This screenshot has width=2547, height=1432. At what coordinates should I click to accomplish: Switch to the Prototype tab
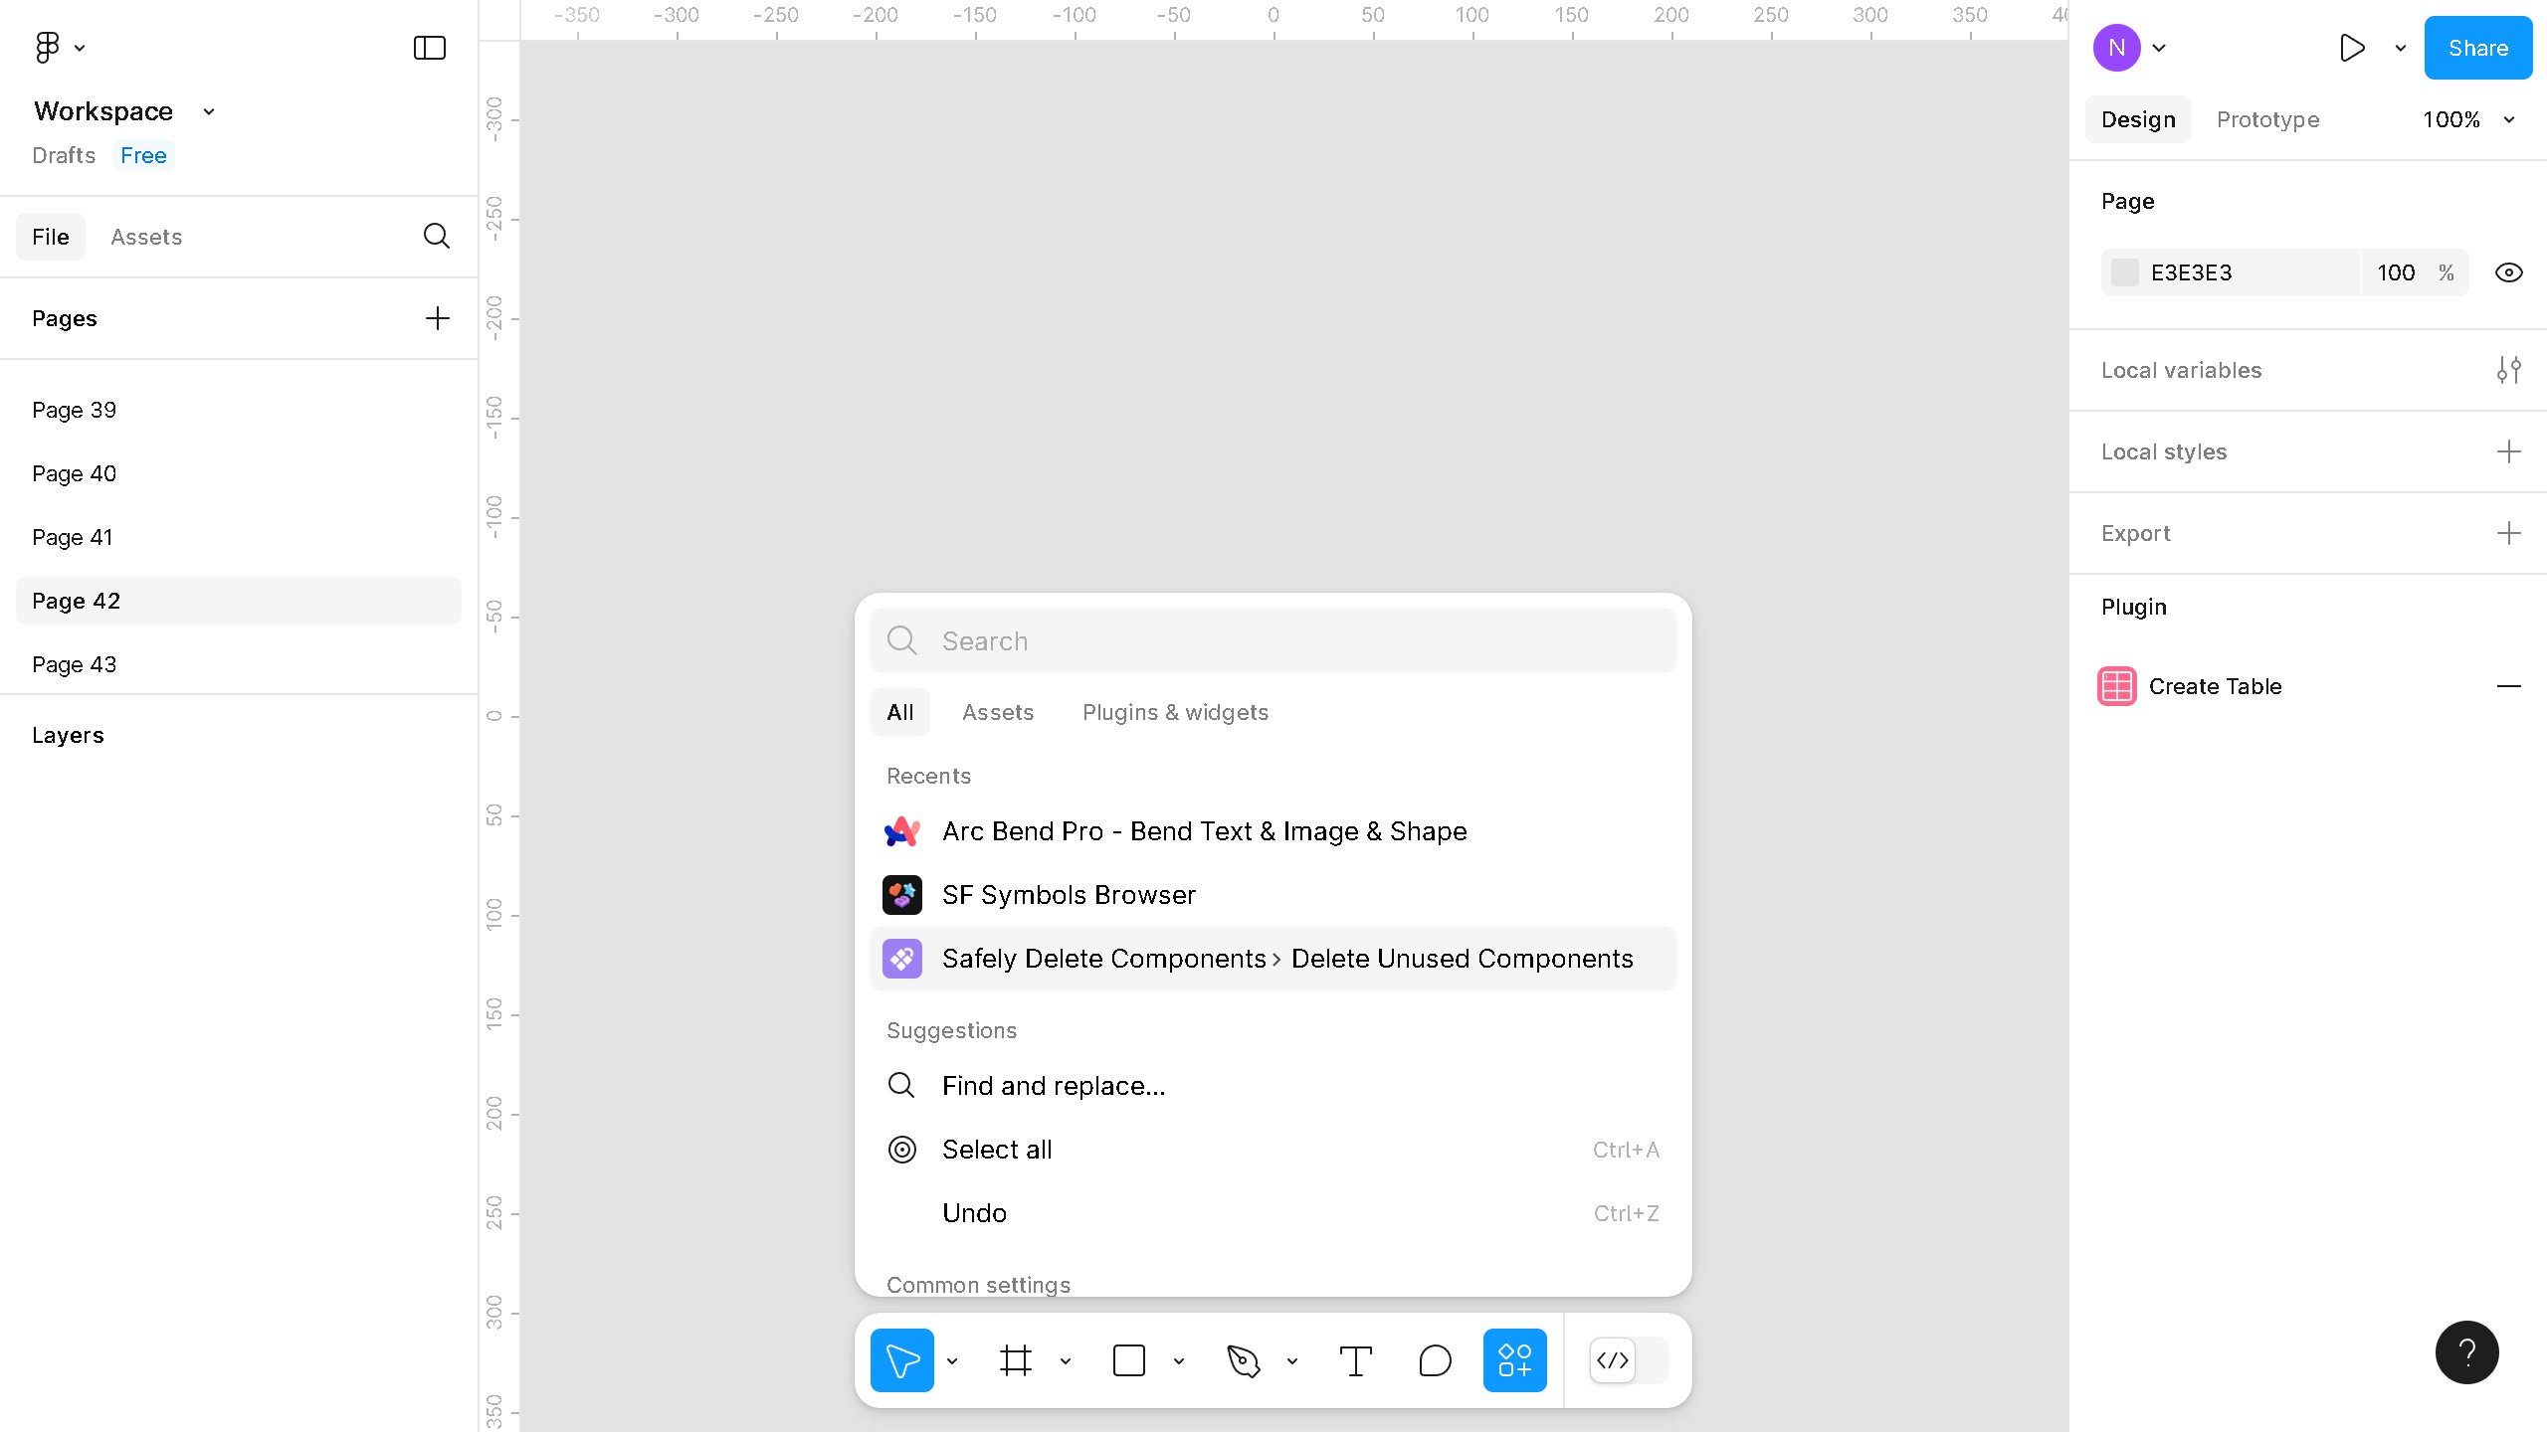tap(2267, 119)
